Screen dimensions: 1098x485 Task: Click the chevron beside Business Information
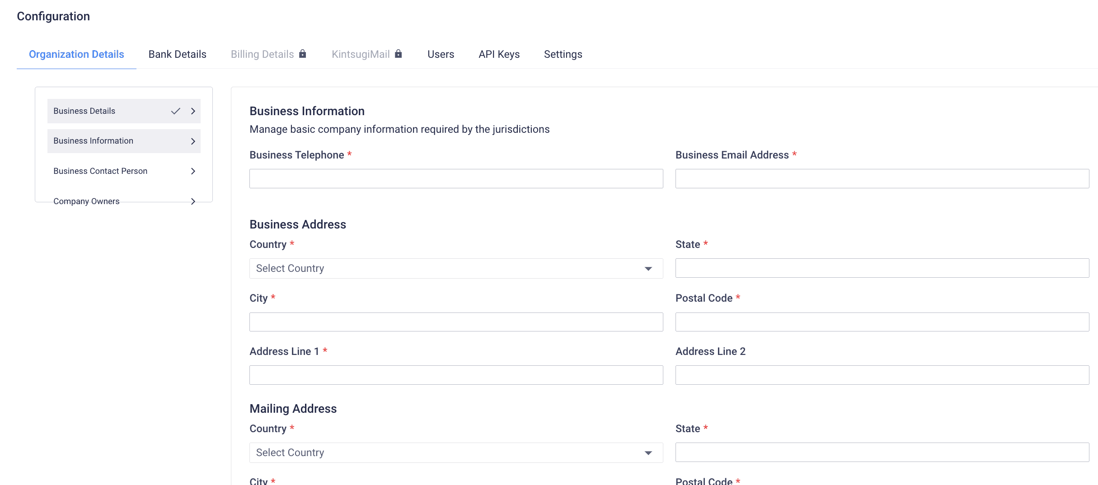[193, 141]
